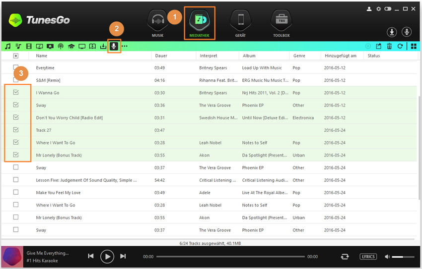Go to the GERÄT tab
This screenshot has width=422, height=269.
[240, 24]
